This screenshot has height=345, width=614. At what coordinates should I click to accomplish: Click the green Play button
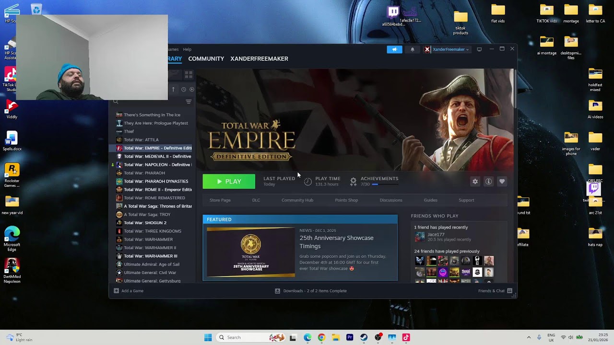[229, 182]
